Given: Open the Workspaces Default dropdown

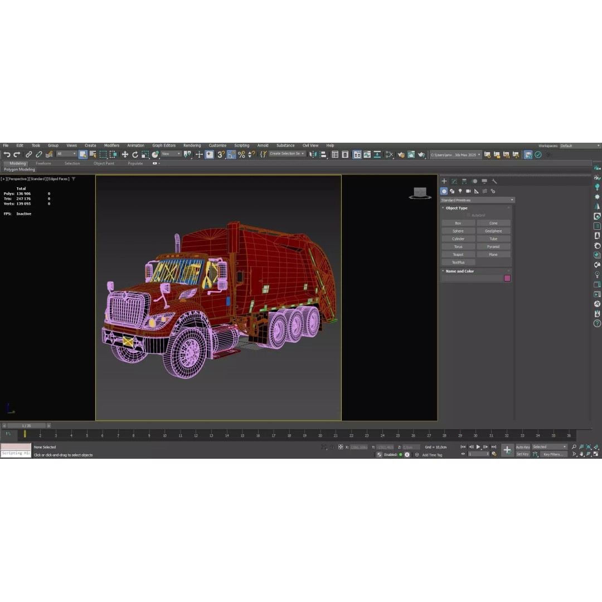Looking at the screenshot, I should 580,146.
